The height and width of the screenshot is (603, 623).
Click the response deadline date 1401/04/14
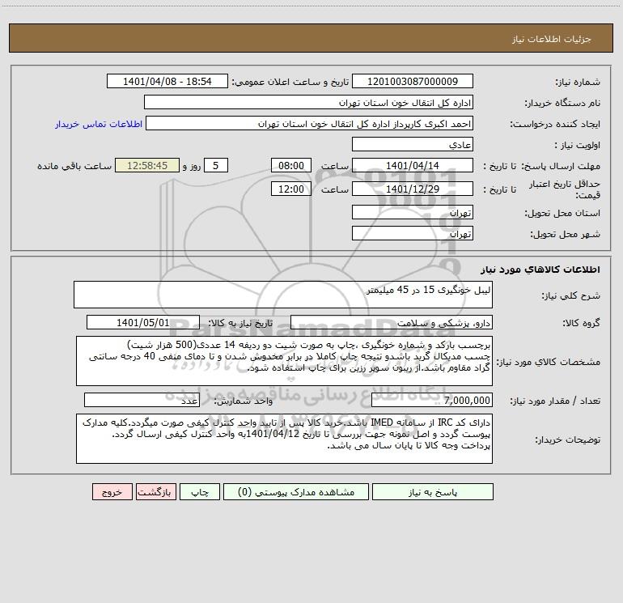[413, 165]
